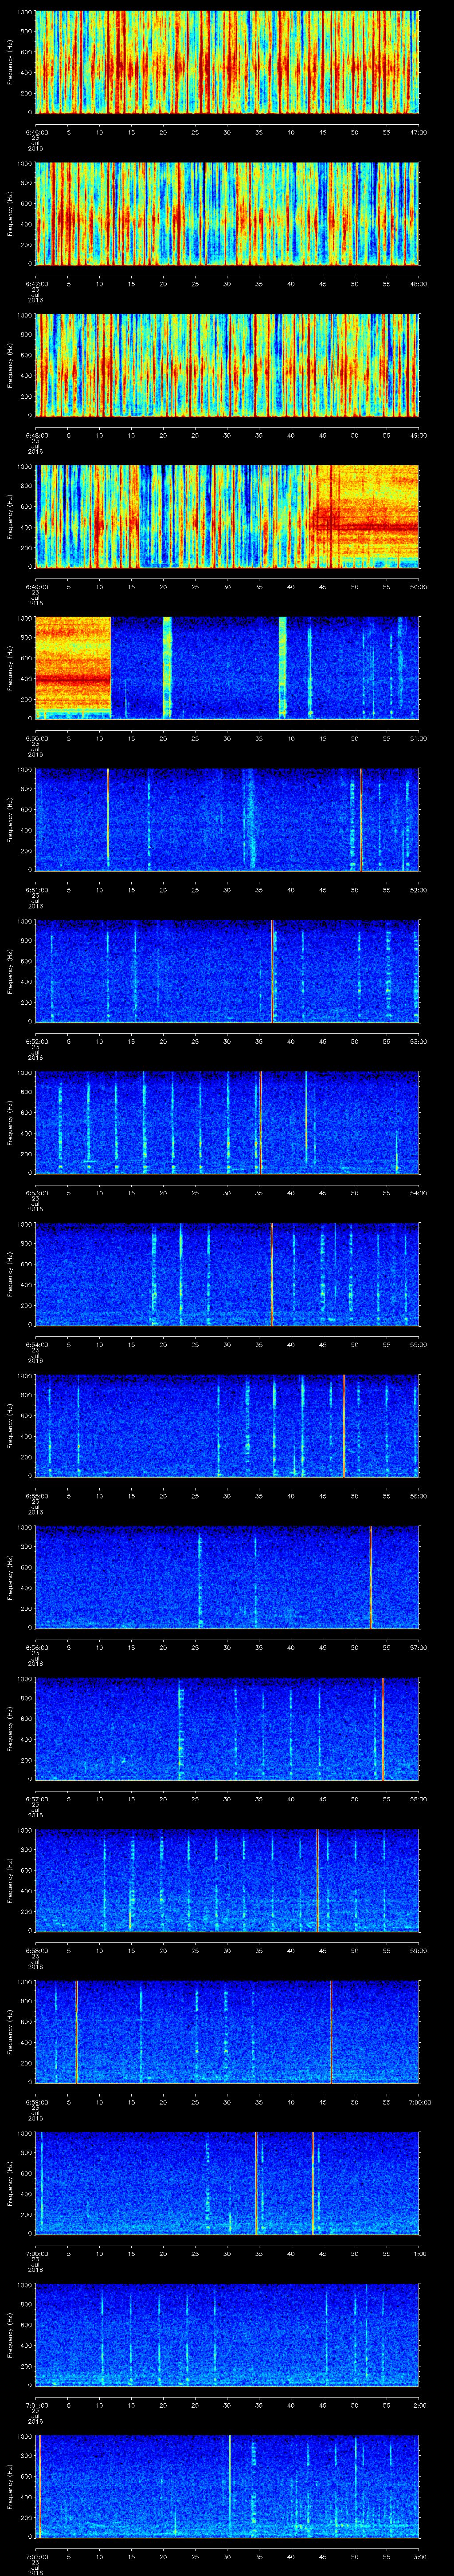Screen dimensions: 454x2576
Task: Click the 53:00 end time label
Action: point(418,1041)
